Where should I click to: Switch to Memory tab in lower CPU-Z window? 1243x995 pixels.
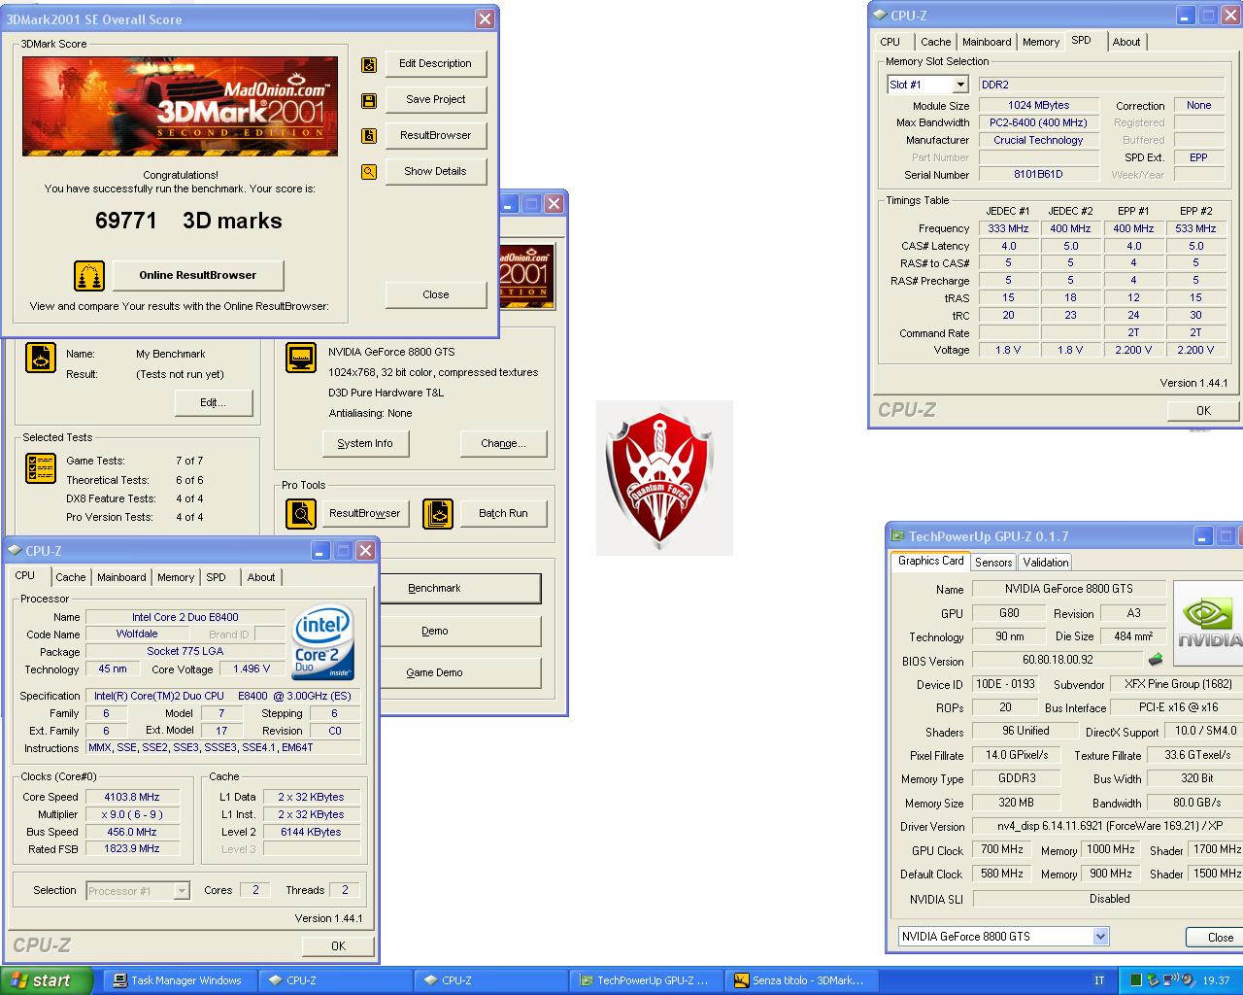point(176,577)
